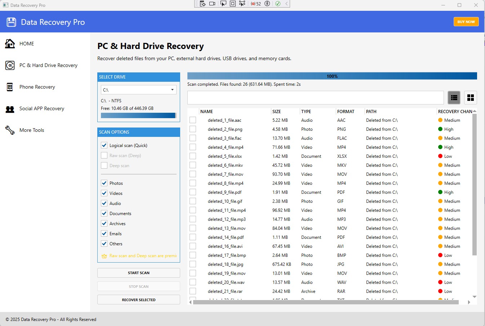485x326 pixels.
Task: Select the deleted_20_file.wav file name
Action: [x=226, y=282]
